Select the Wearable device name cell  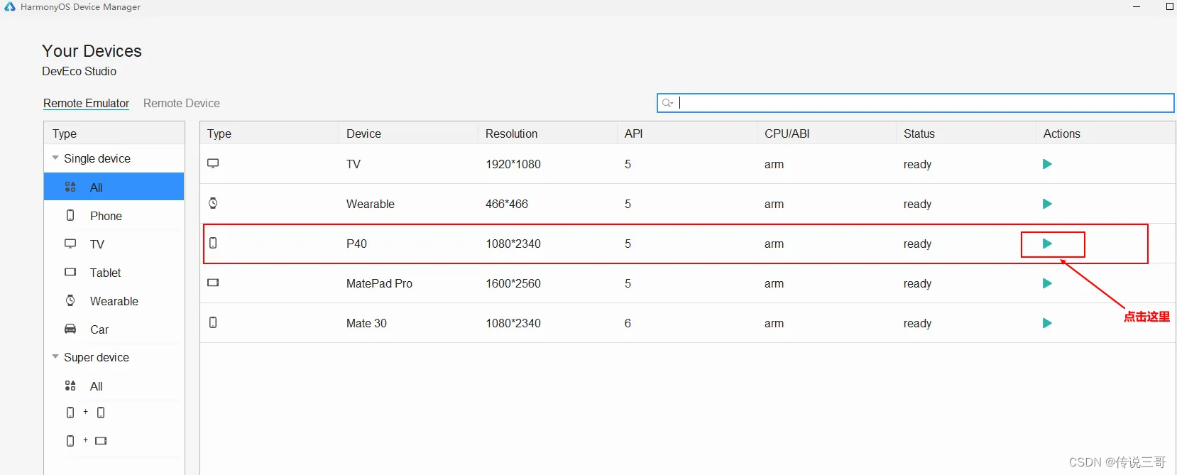[x=370, y=204]
